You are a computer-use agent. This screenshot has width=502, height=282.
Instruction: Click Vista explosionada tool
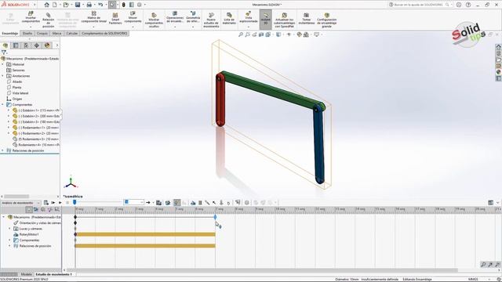coord(249,18)
